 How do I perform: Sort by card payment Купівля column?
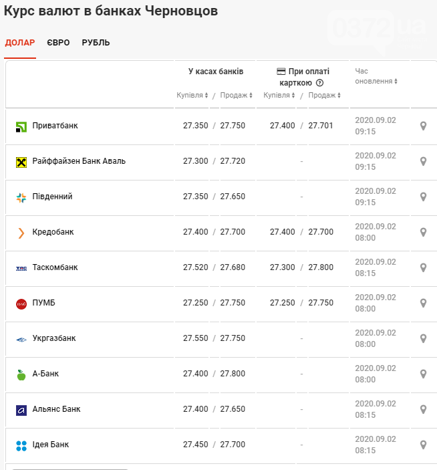tap(279, 95)
